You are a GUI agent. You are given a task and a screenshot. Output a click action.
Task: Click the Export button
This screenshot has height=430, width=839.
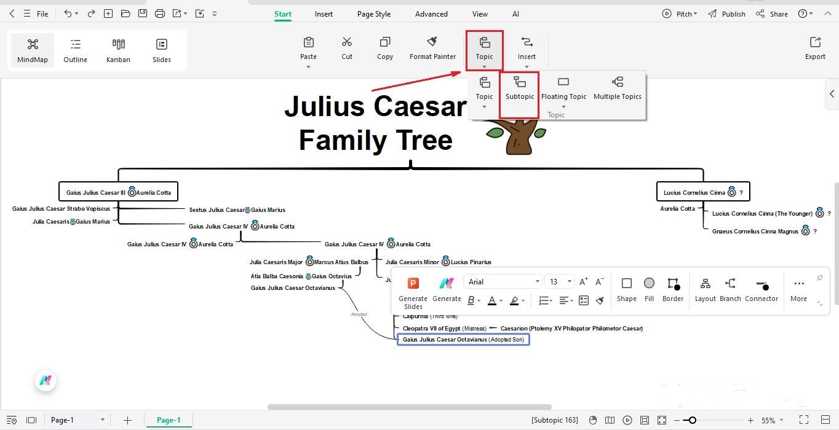click(x=815, y=48)
